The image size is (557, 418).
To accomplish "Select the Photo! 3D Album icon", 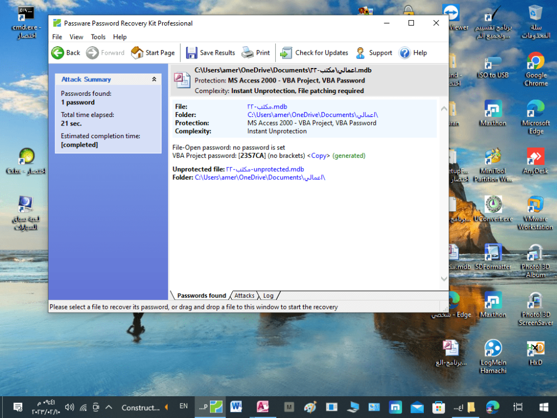I will coord(535,260).
